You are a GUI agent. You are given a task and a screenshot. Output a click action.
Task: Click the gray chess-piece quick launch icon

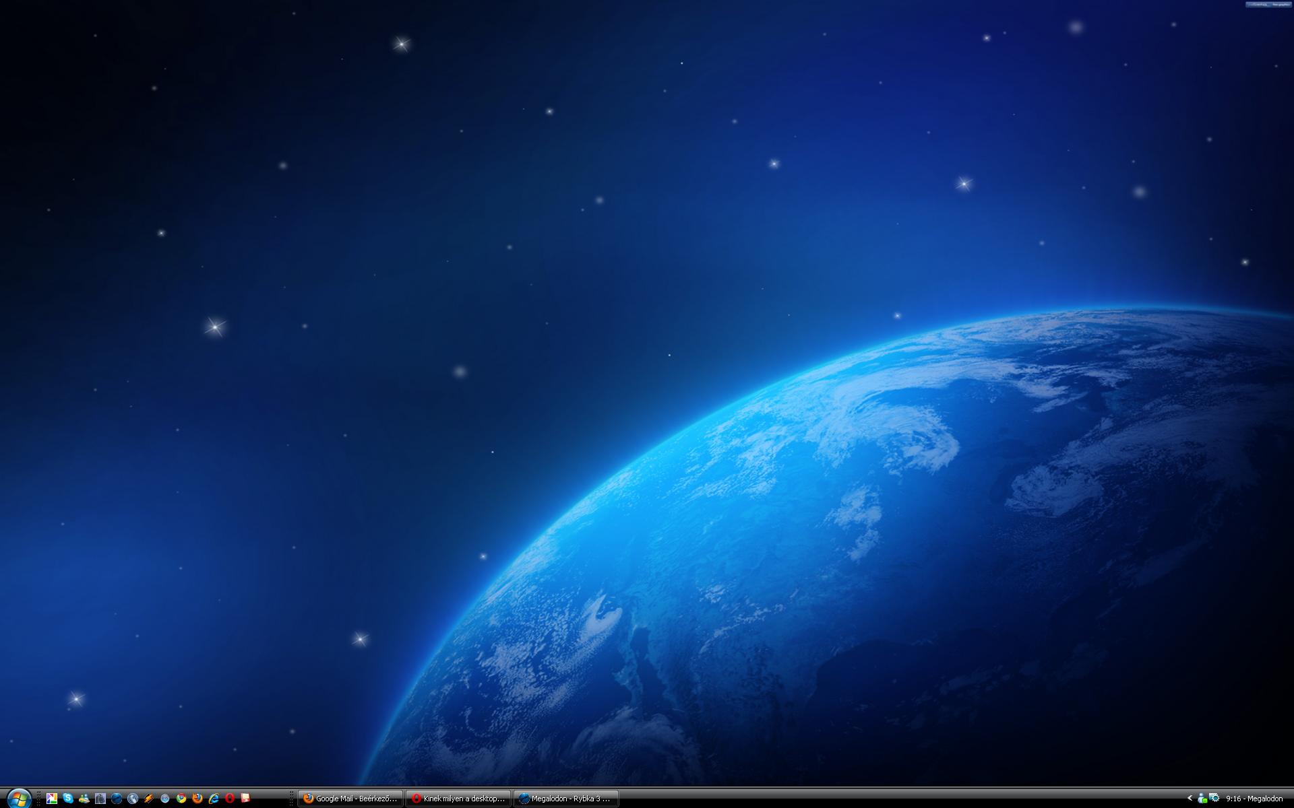point(100,799)
